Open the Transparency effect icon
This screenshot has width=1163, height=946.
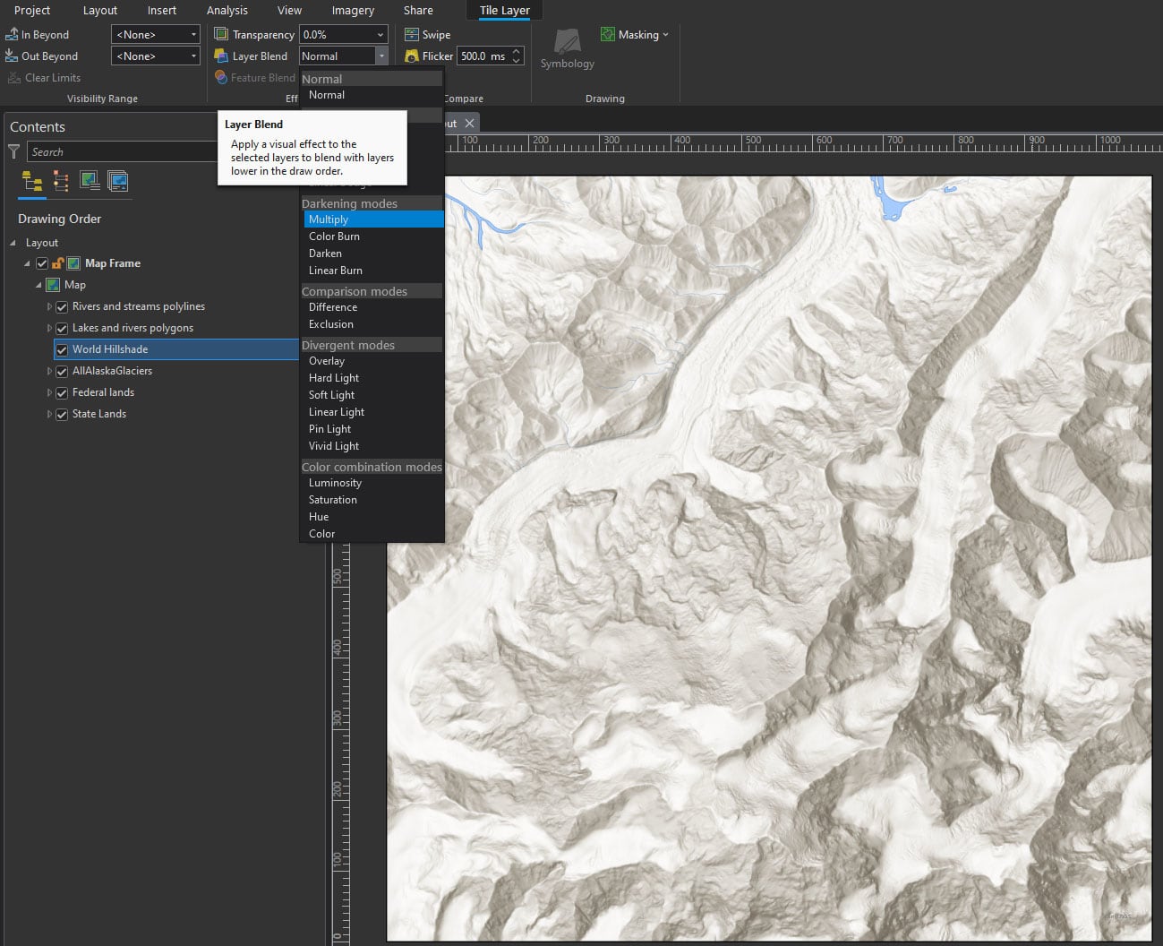(220, 34)
